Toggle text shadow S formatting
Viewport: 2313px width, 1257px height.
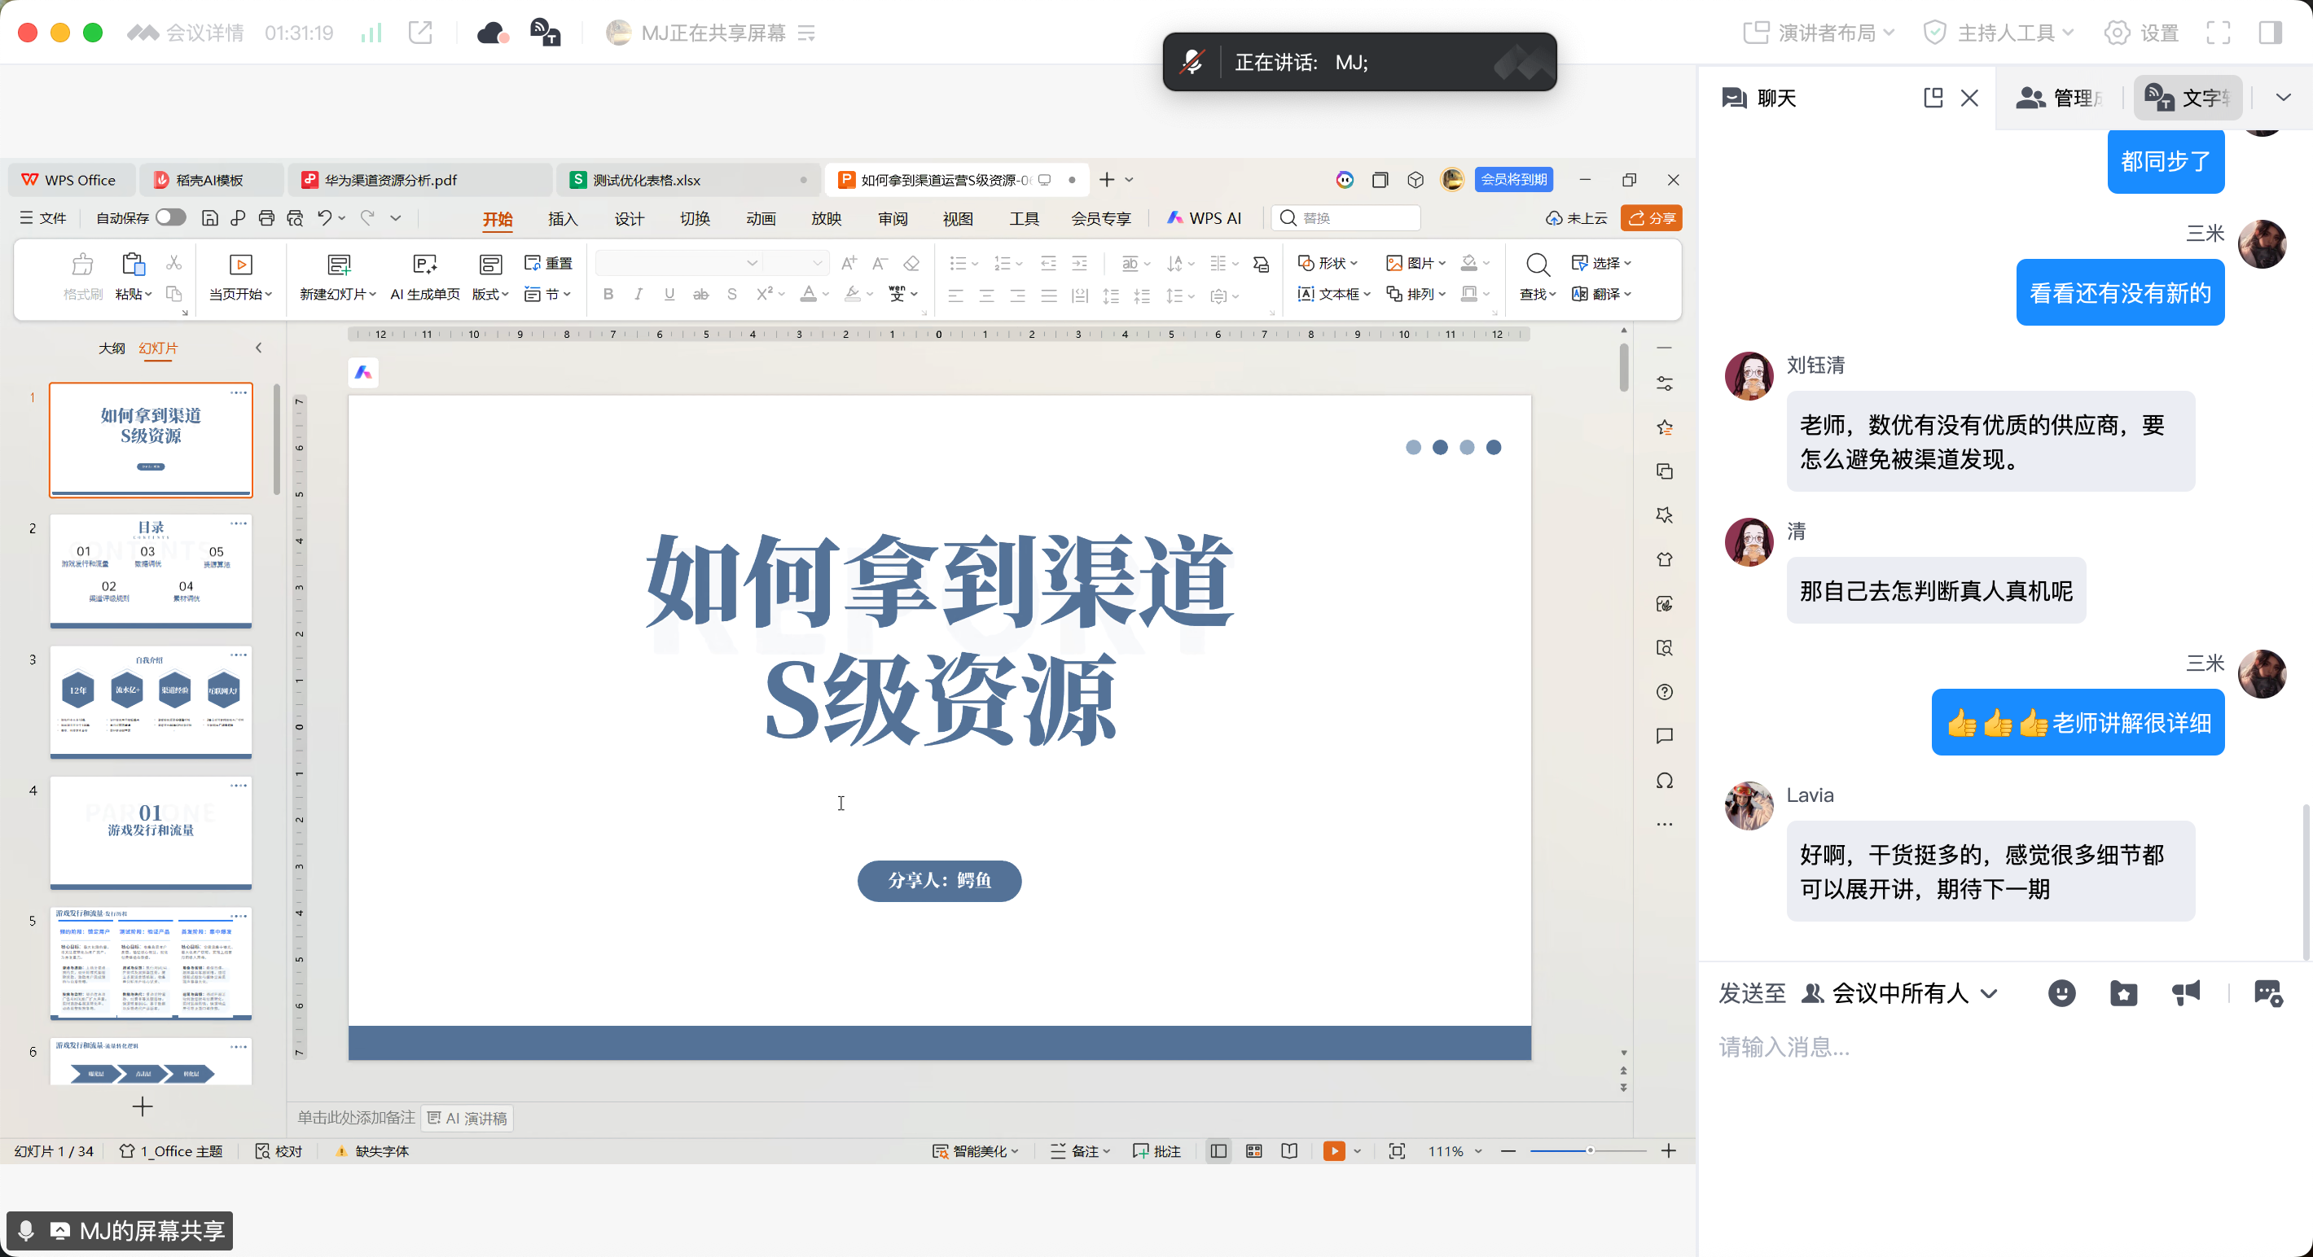pos(732,295)
